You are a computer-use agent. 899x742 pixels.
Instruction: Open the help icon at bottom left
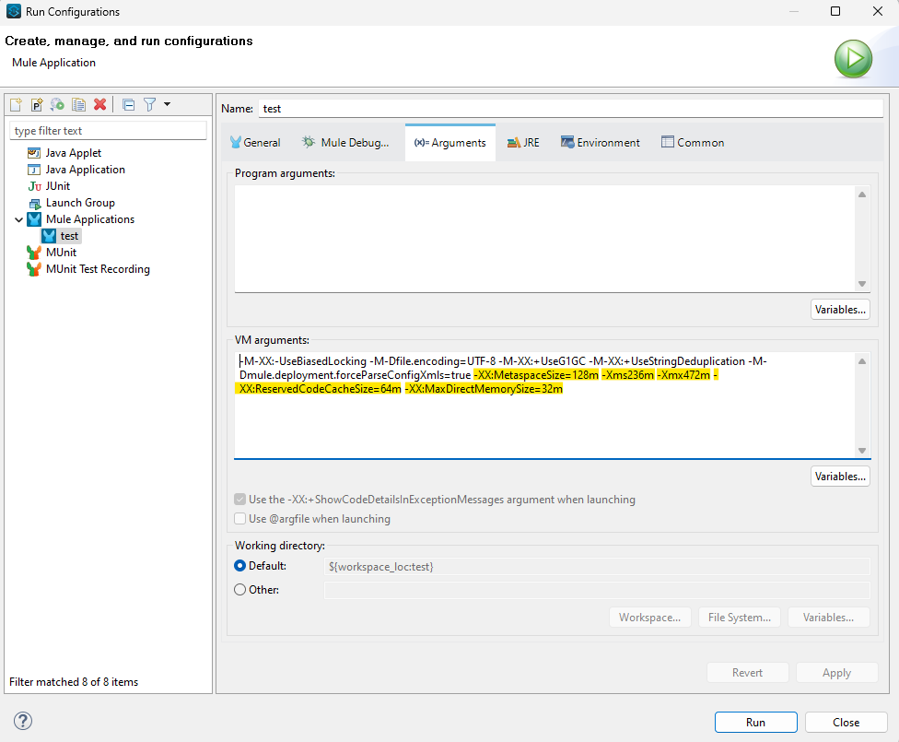pyautogui.click(x=20, y=721)
